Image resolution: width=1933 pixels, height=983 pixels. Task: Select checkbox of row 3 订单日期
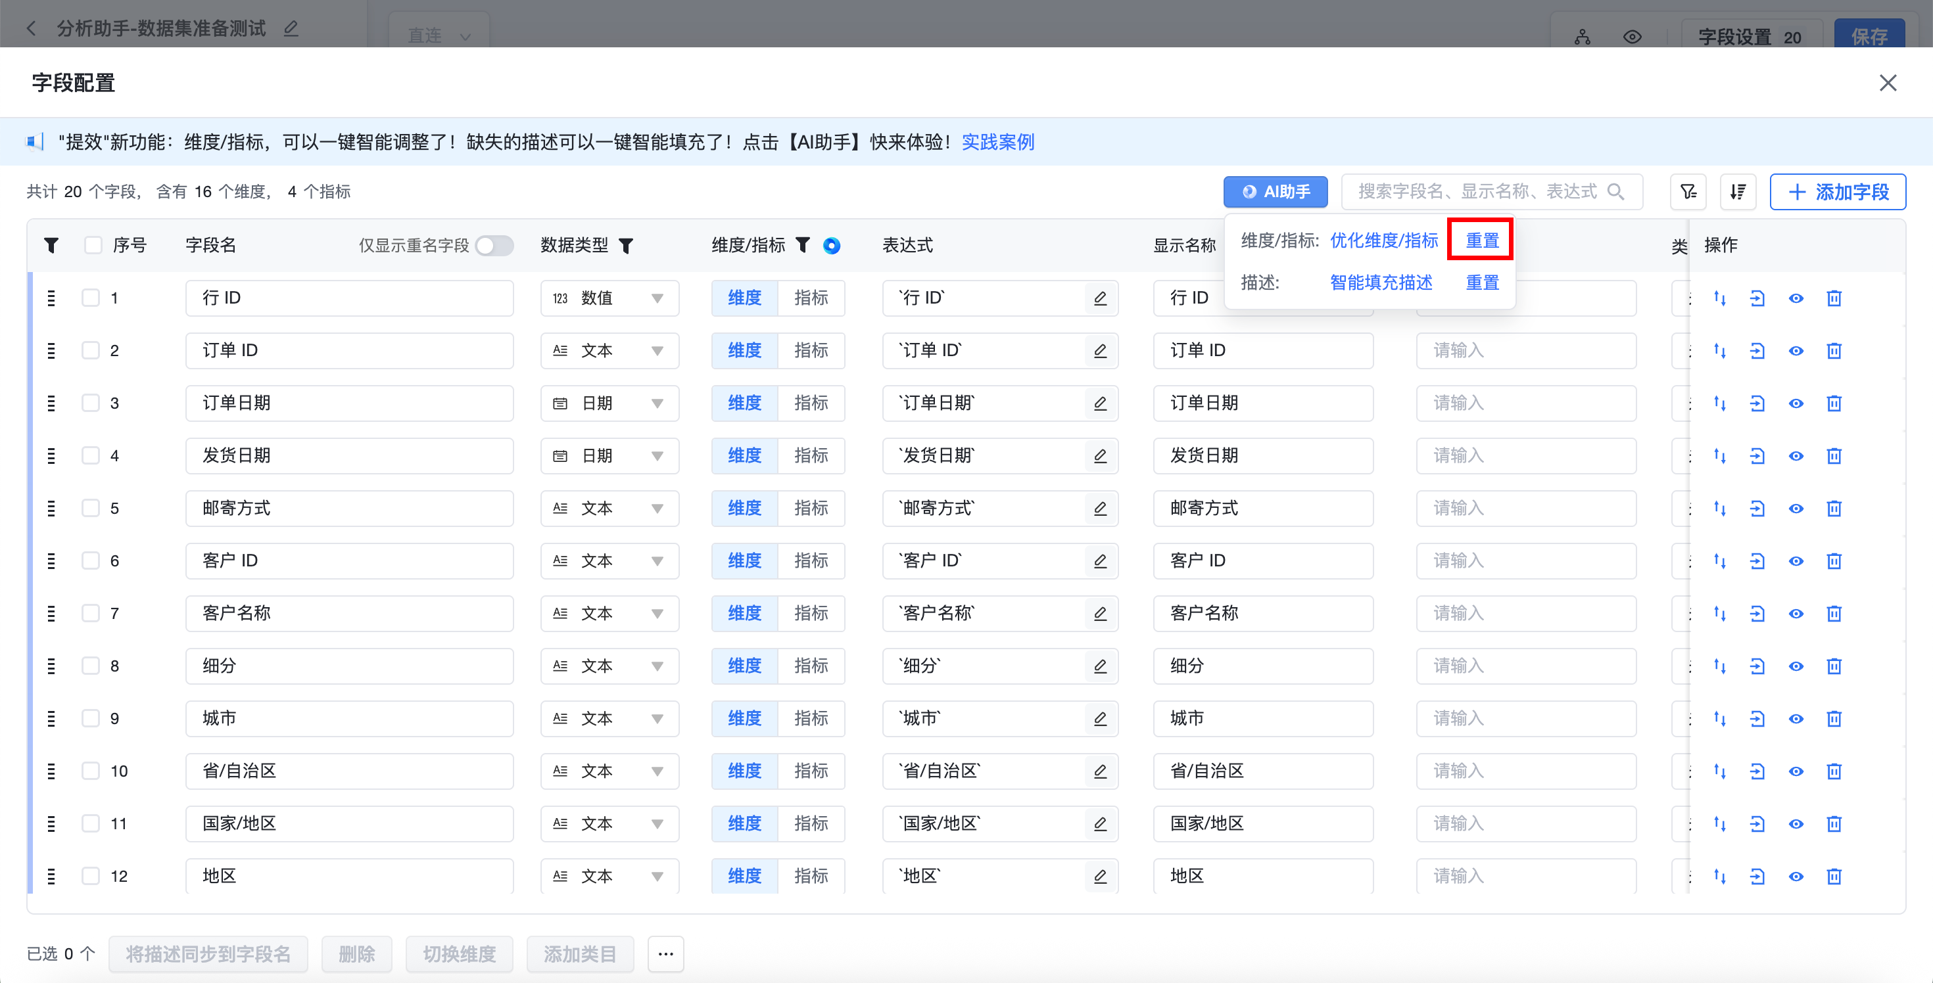(x=91, y=403)
